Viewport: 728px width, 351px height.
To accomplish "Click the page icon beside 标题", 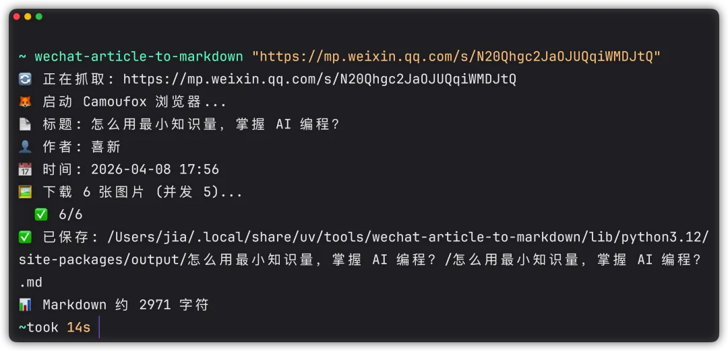I will [x=25, y=124].
